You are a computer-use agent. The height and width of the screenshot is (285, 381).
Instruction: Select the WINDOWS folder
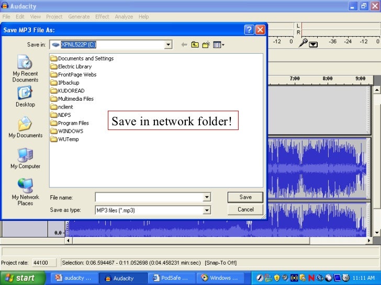coord(67,131)
